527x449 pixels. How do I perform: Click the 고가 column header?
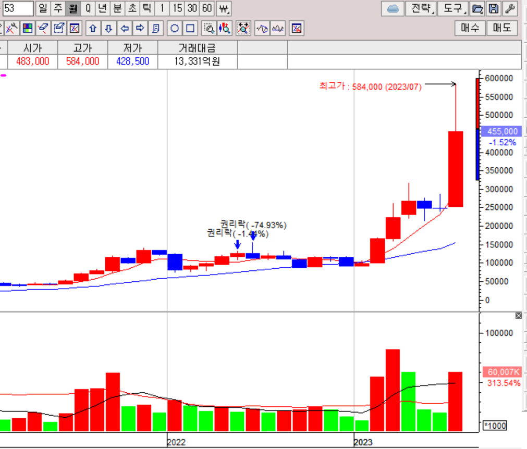click(83, 48)
